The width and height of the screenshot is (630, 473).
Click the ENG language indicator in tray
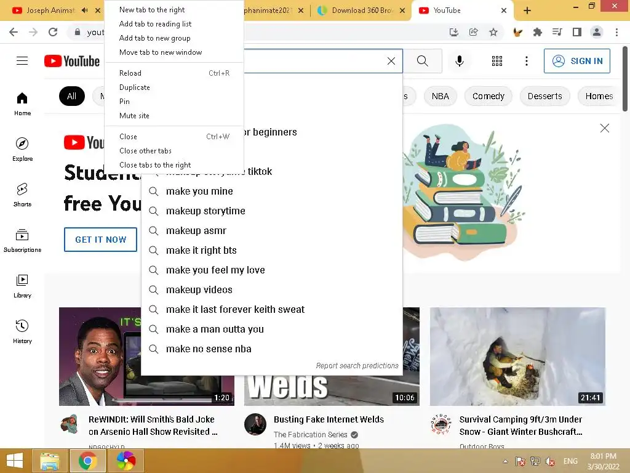(570, 461)
